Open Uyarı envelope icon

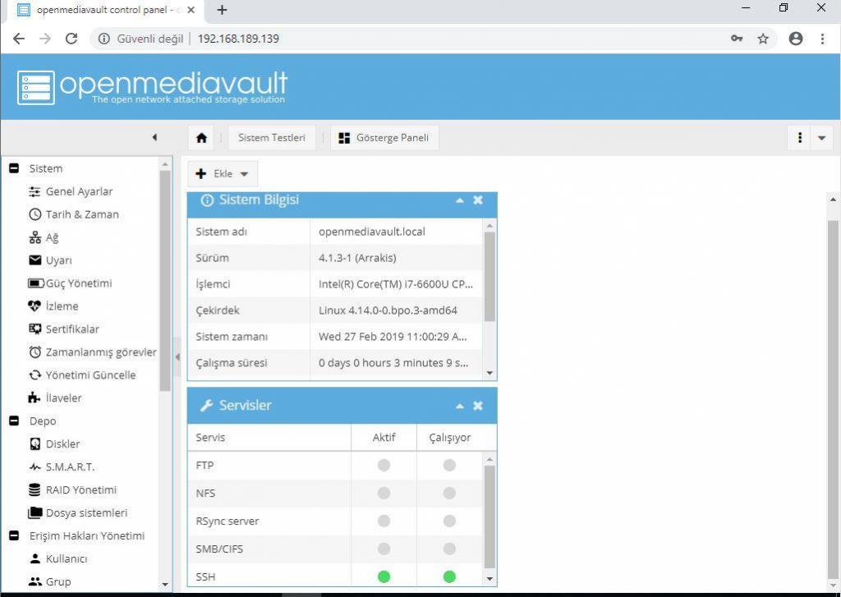point(34,260)
